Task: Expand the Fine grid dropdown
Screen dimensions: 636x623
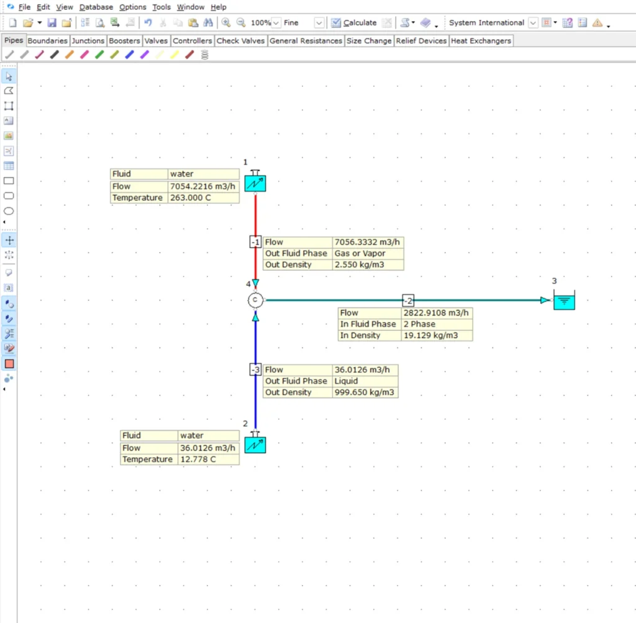Action: [x=319, y=23]
